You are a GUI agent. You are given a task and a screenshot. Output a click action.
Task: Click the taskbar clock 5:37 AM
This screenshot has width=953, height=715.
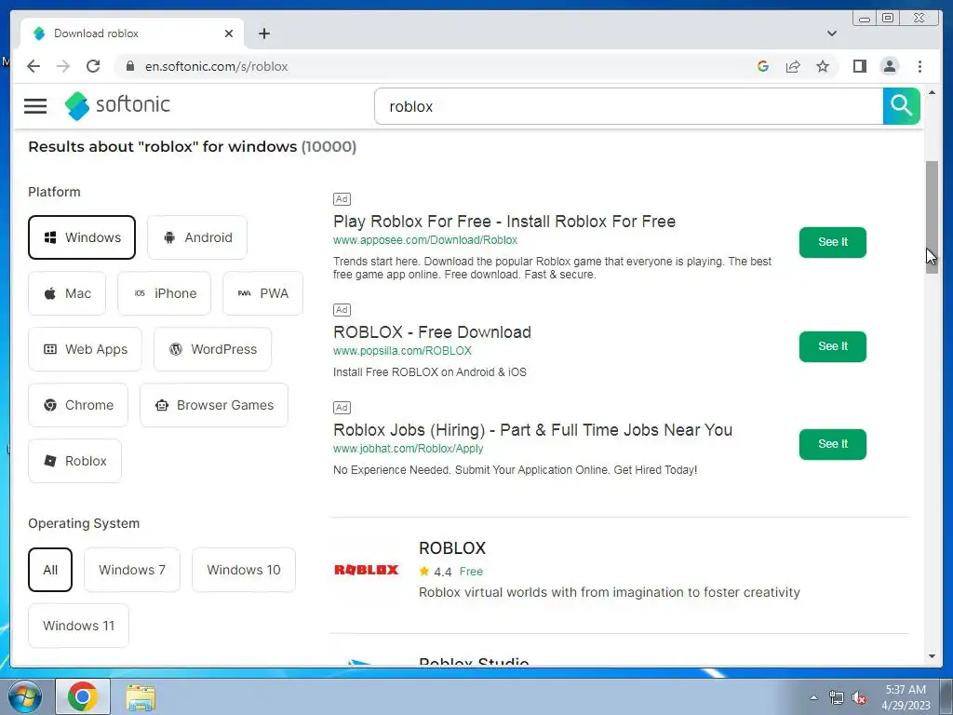point(905,696)
